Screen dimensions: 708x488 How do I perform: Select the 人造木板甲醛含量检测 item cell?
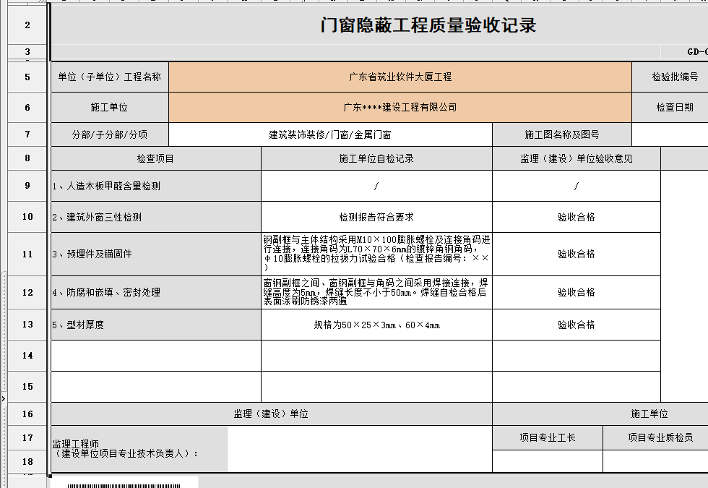156,186
